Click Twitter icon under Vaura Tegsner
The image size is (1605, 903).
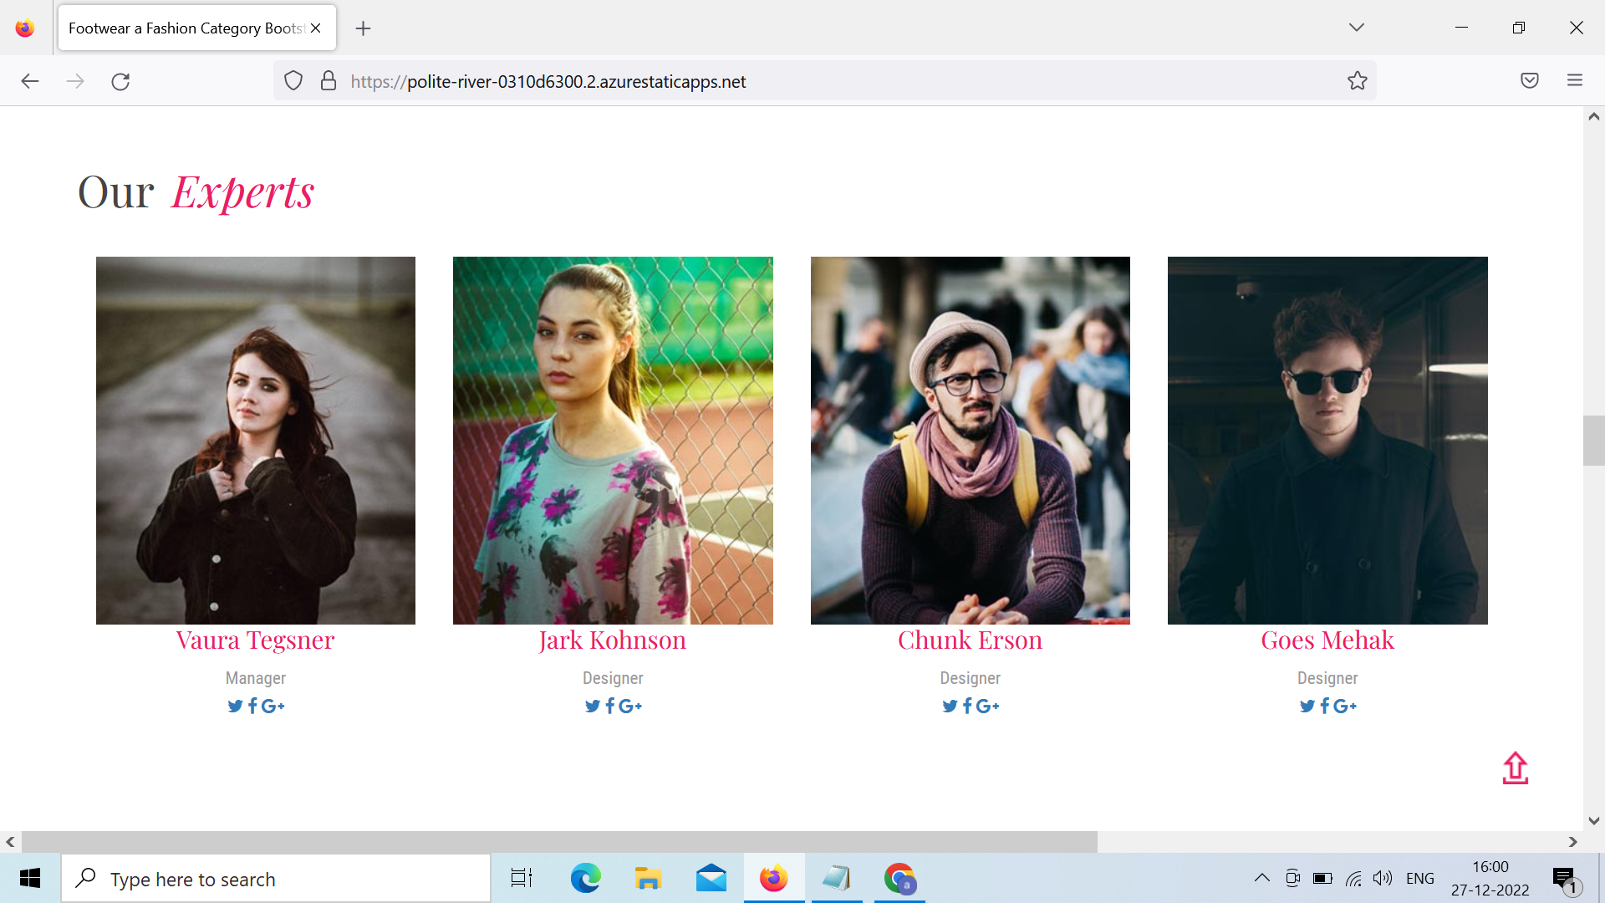(235, 707)
